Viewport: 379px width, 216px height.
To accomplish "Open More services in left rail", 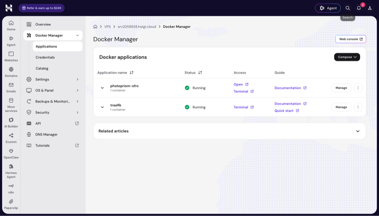I will coord(11,105).
